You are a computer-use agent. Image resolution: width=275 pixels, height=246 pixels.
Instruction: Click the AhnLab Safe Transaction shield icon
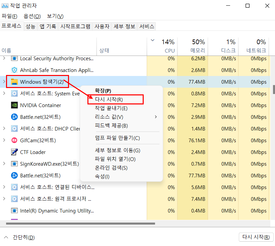point(14,70)
